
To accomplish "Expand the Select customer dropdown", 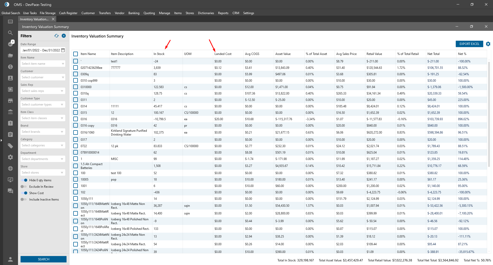I will point(43,77).
